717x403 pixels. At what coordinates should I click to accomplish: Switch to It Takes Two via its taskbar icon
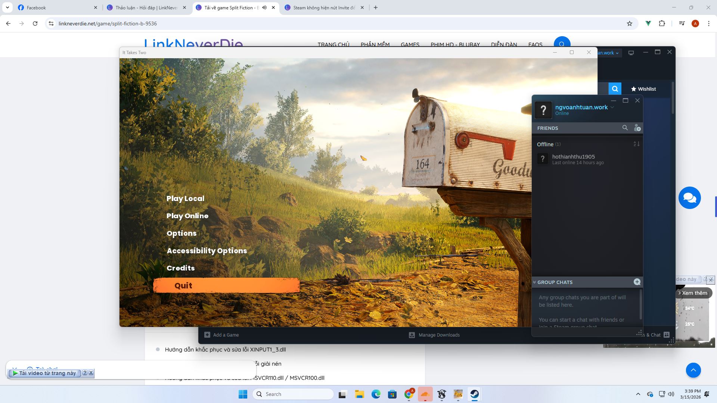[x=458, y=394]
